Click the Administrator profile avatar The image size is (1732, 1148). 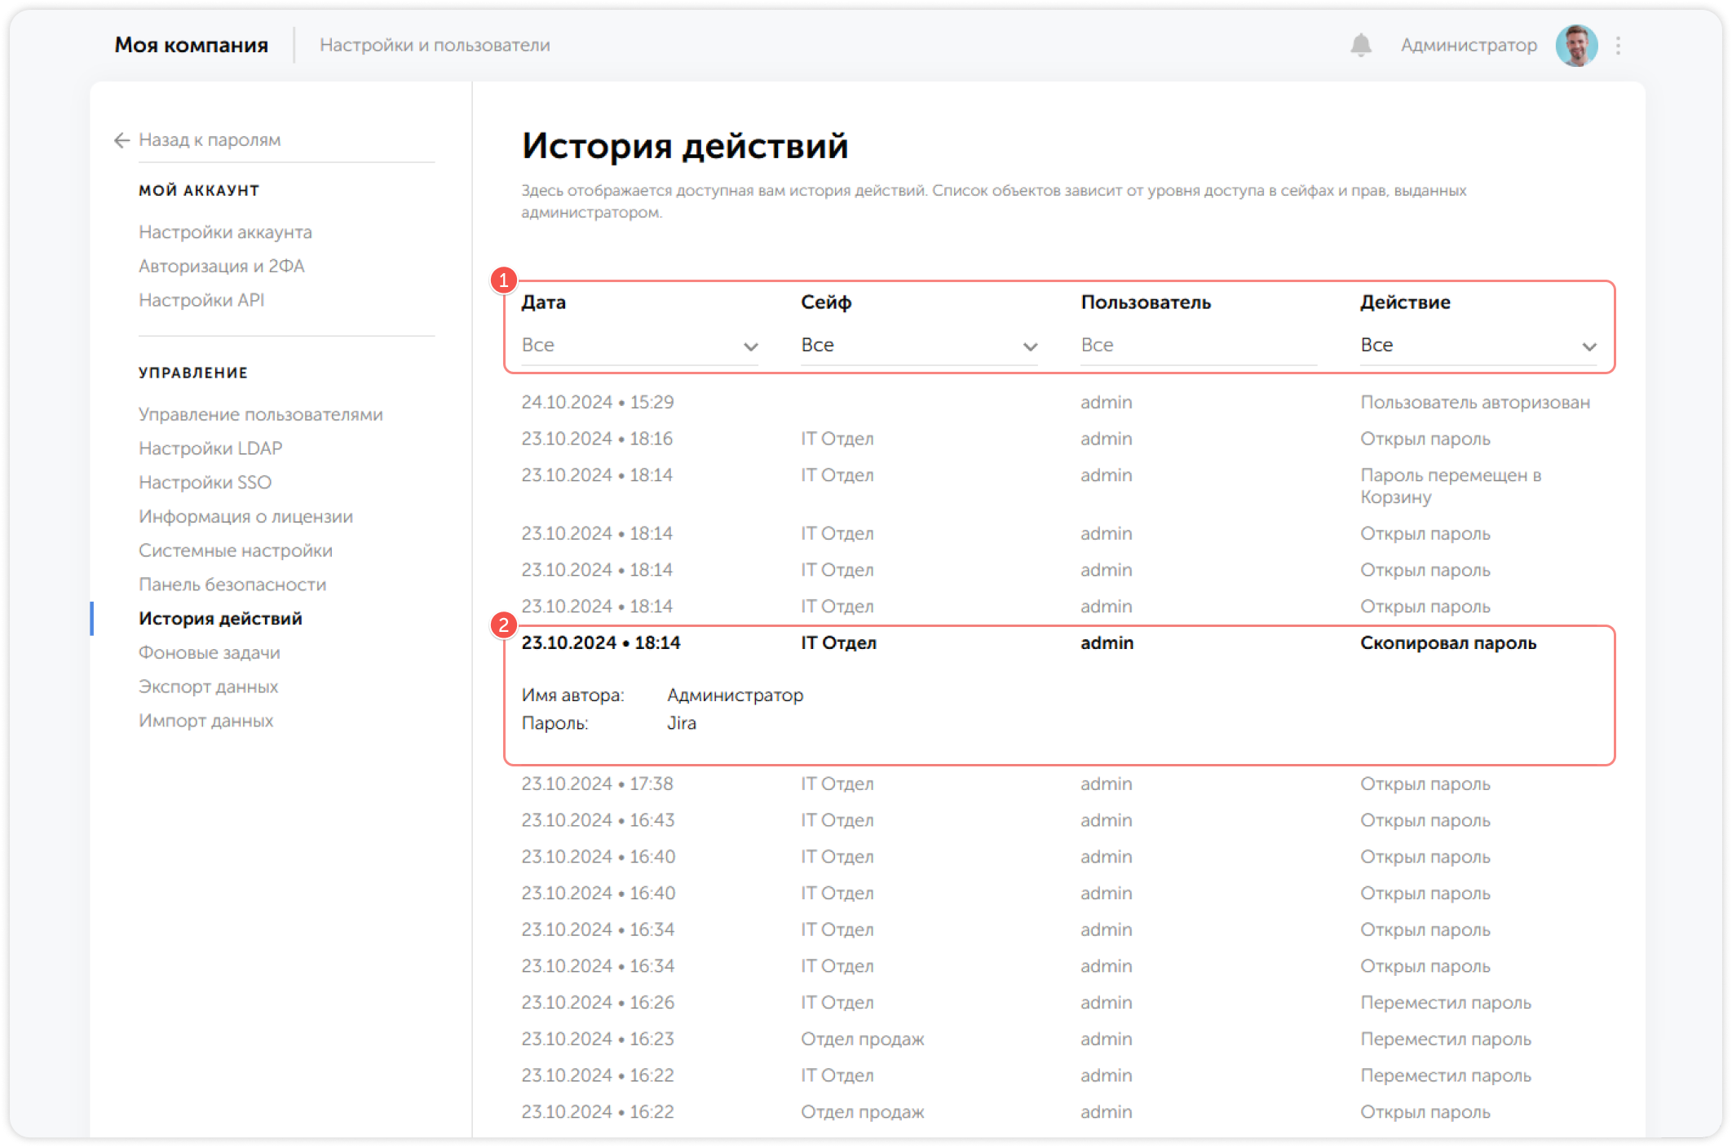(x=1575, y=45)
